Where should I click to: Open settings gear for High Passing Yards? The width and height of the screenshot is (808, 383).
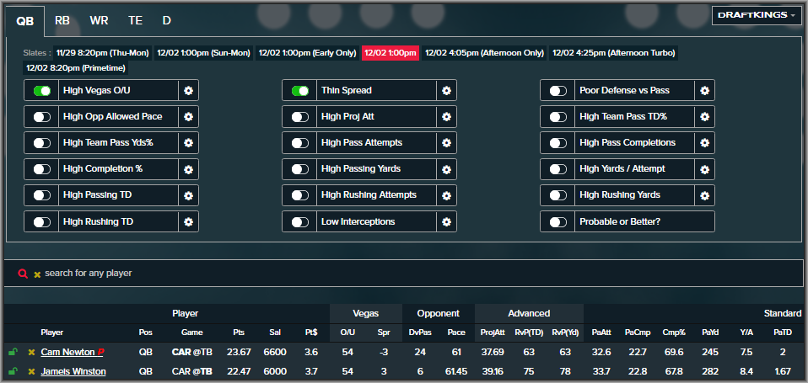coord(447,169)
